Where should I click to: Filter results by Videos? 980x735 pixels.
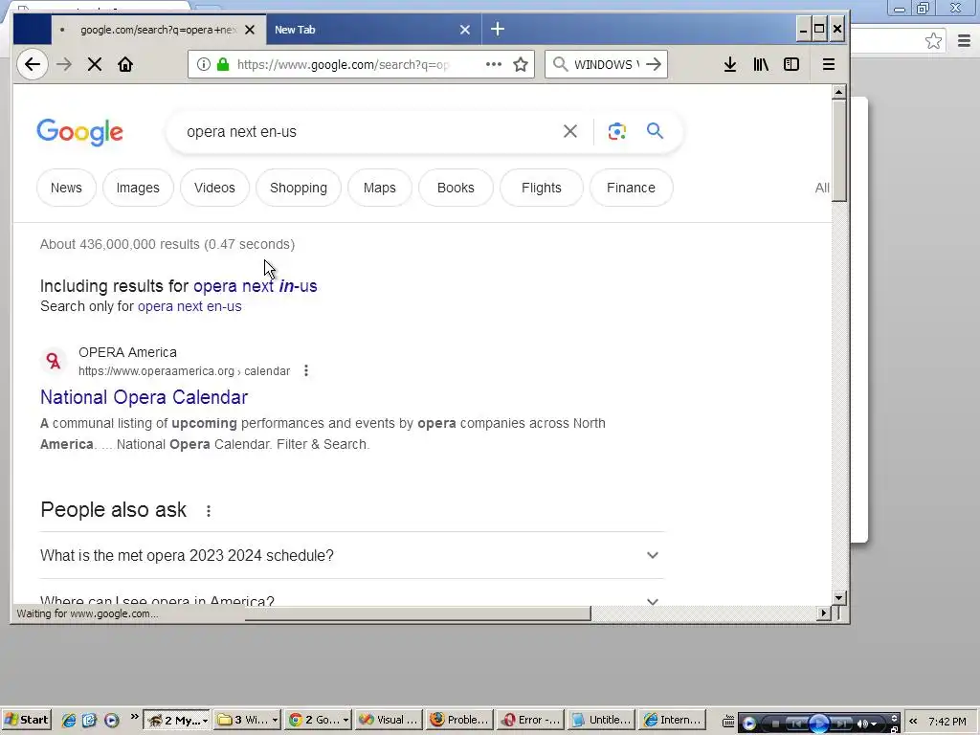(x=214, y=188)
